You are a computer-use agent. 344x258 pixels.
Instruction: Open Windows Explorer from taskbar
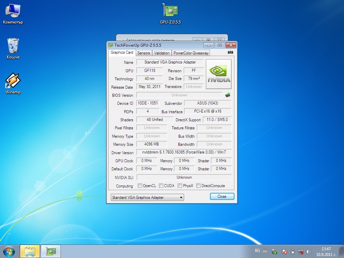pos(30,251)
